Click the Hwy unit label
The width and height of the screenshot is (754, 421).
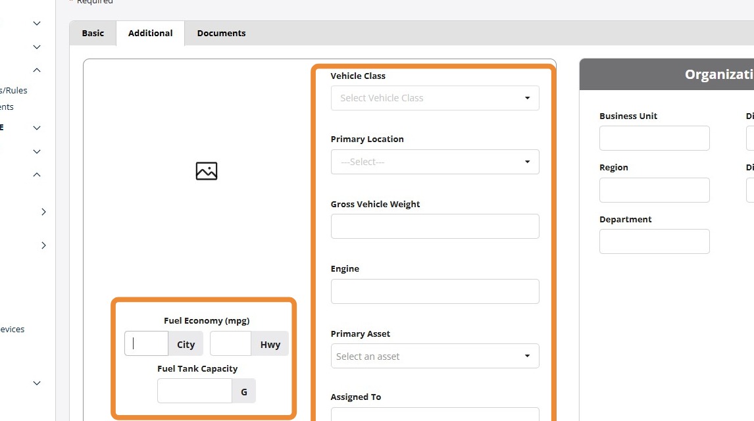(x=270, y=344)
